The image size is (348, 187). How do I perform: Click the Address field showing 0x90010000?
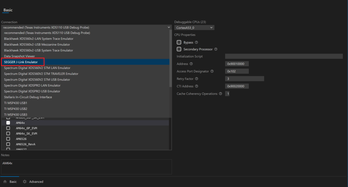tap(237, 64)
